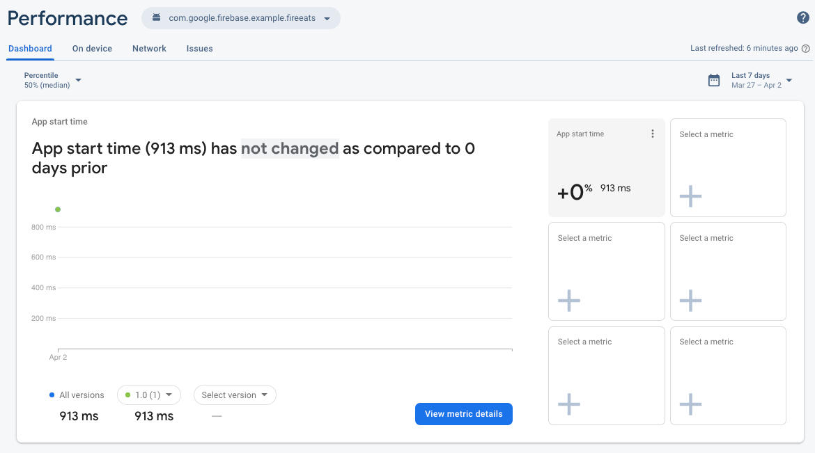Click plus icon in card directly below App start time card
The width and height of the screenshot is (815, 453).
tap(569, 301)
